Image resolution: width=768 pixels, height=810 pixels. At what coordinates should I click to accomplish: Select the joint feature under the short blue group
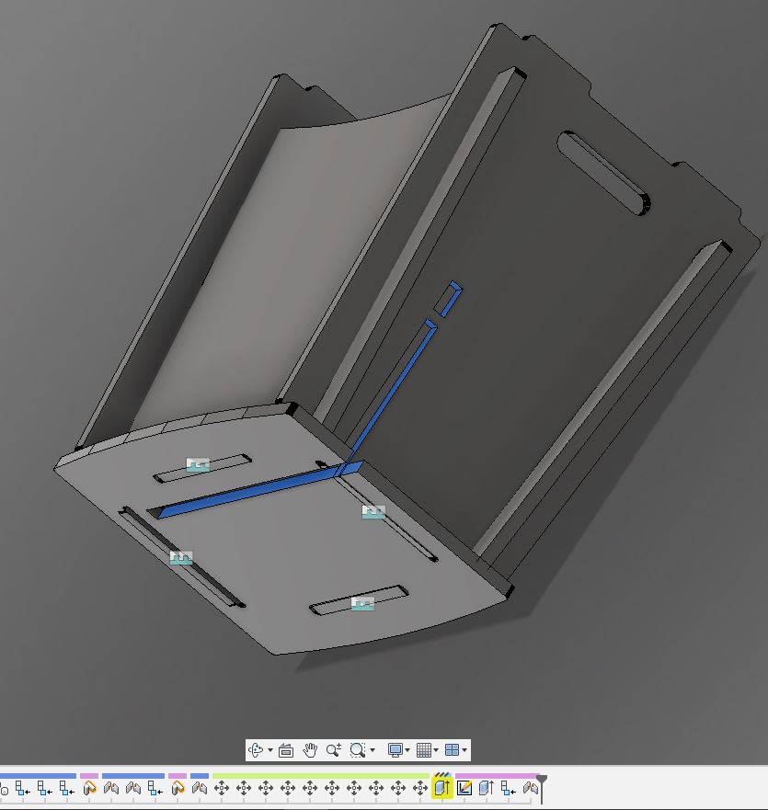click(x=200, y=788)
